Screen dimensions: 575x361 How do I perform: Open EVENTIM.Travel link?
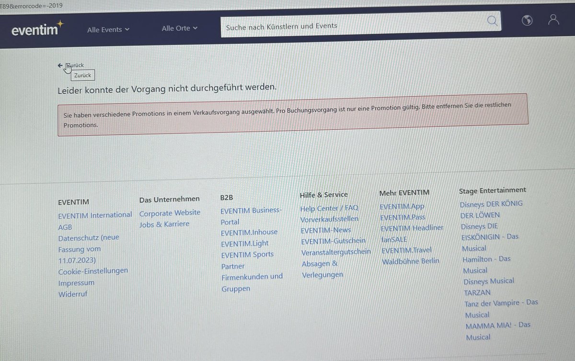point(407,250)
